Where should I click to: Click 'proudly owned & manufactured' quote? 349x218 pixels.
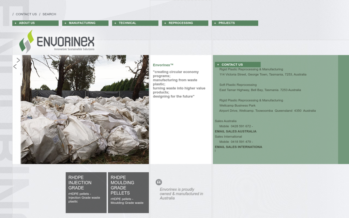[x=181, y=193]
